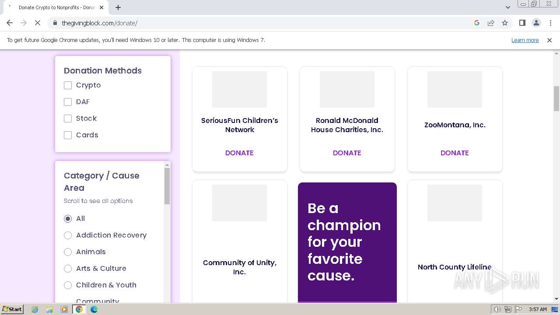Open Google search side icon
The height and width of the screenshot is (315, 560).
(x=477, y=23)
